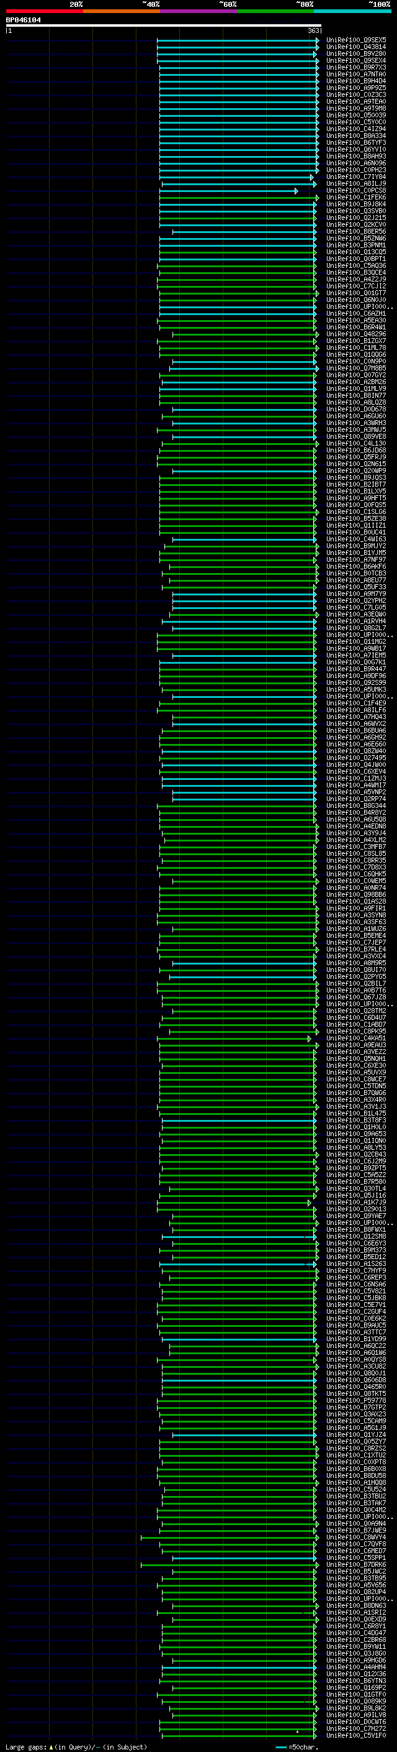The width and height of the screenshot is (397, 1752).
Task: Select hit UniRef100_Q9SEX5
Action: click(355, 40)
